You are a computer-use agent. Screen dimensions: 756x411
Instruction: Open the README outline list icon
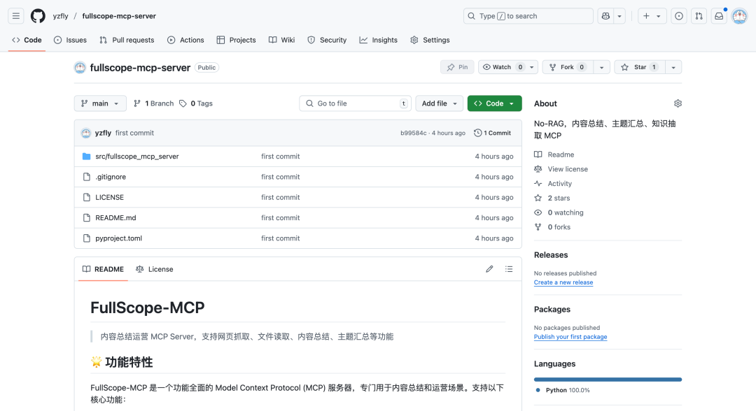[509, 268]
